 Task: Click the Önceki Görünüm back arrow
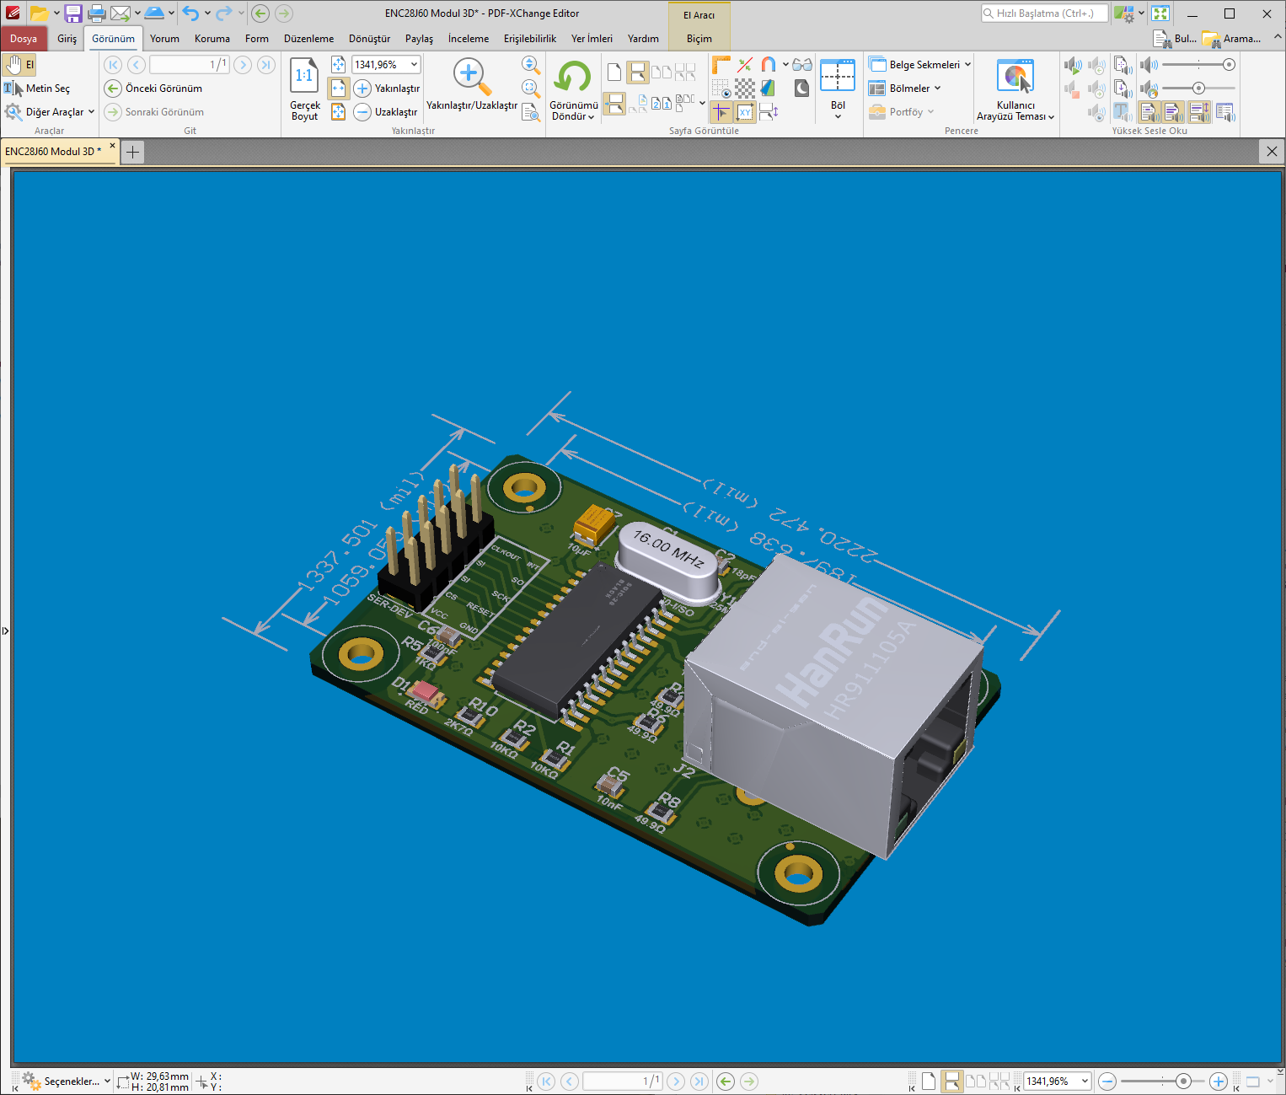point(113,89)
